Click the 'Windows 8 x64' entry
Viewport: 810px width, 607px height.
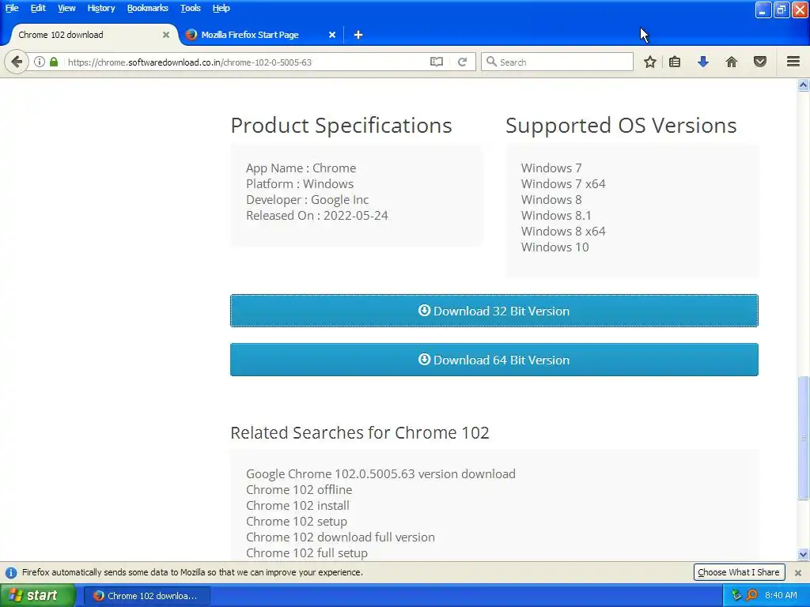coord(563,232)
